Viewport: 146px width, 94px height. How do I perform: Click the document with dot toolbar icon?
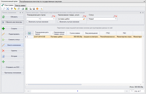point(30,9)
